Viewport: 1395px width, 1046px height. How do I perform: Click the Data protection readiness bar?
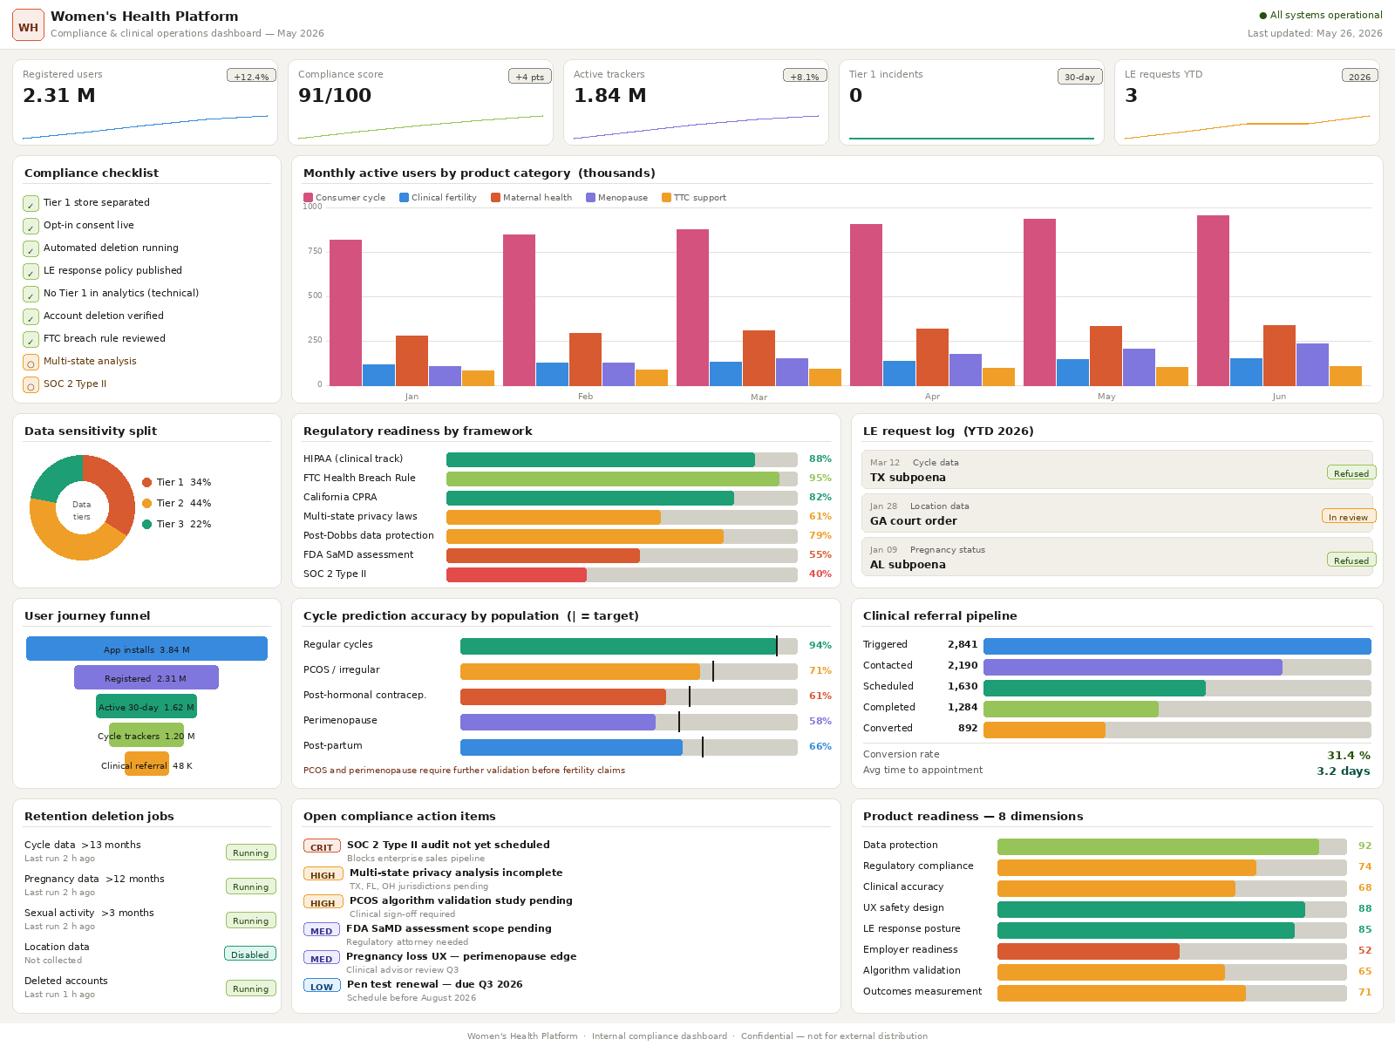pos(1172,846)
